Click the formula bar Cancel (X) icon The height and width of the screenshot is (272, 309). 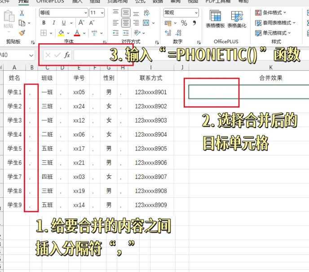click(48, 55)
